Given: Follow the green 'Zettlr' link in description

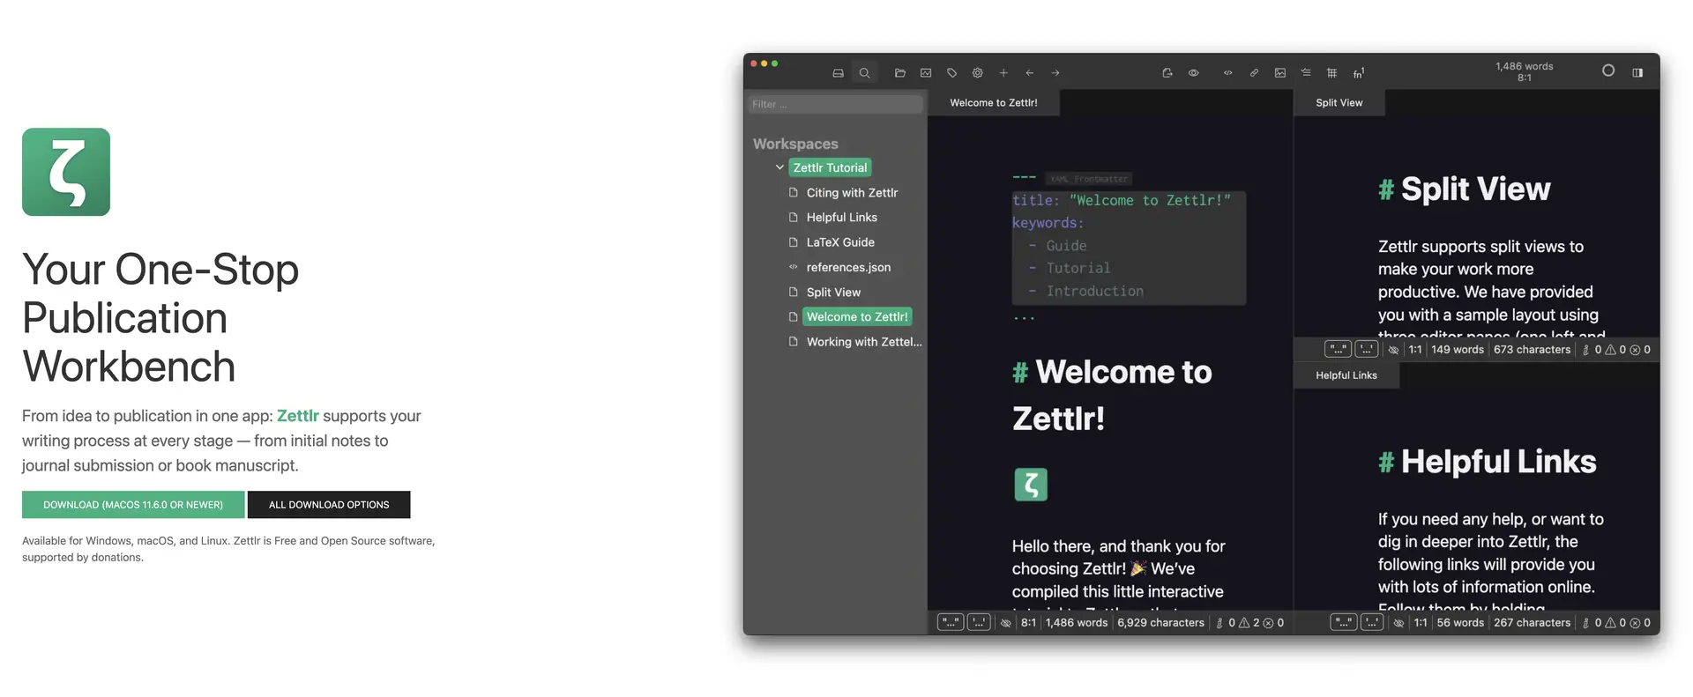Looking at the screenshot, I should coord(298,416).
